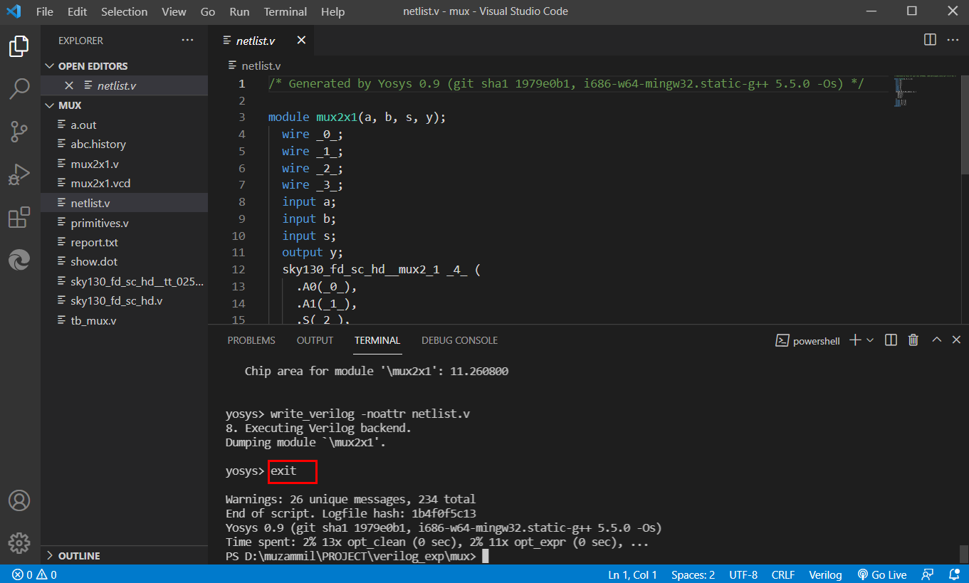Screen dimensions: 969x583
Task: Change the Spaces: 2 indentation setting
Action: (693, 574)
